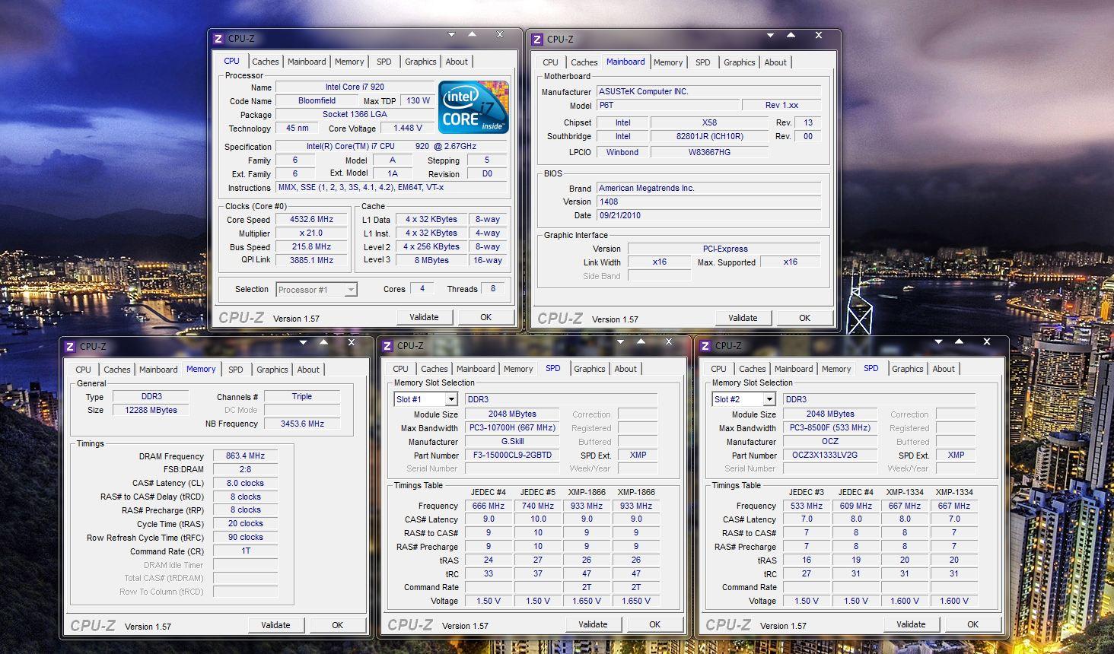Screen dimensions: 1114x654
Task: Click Validate in the Slot #1 SPD window
Action: (593, 624)
